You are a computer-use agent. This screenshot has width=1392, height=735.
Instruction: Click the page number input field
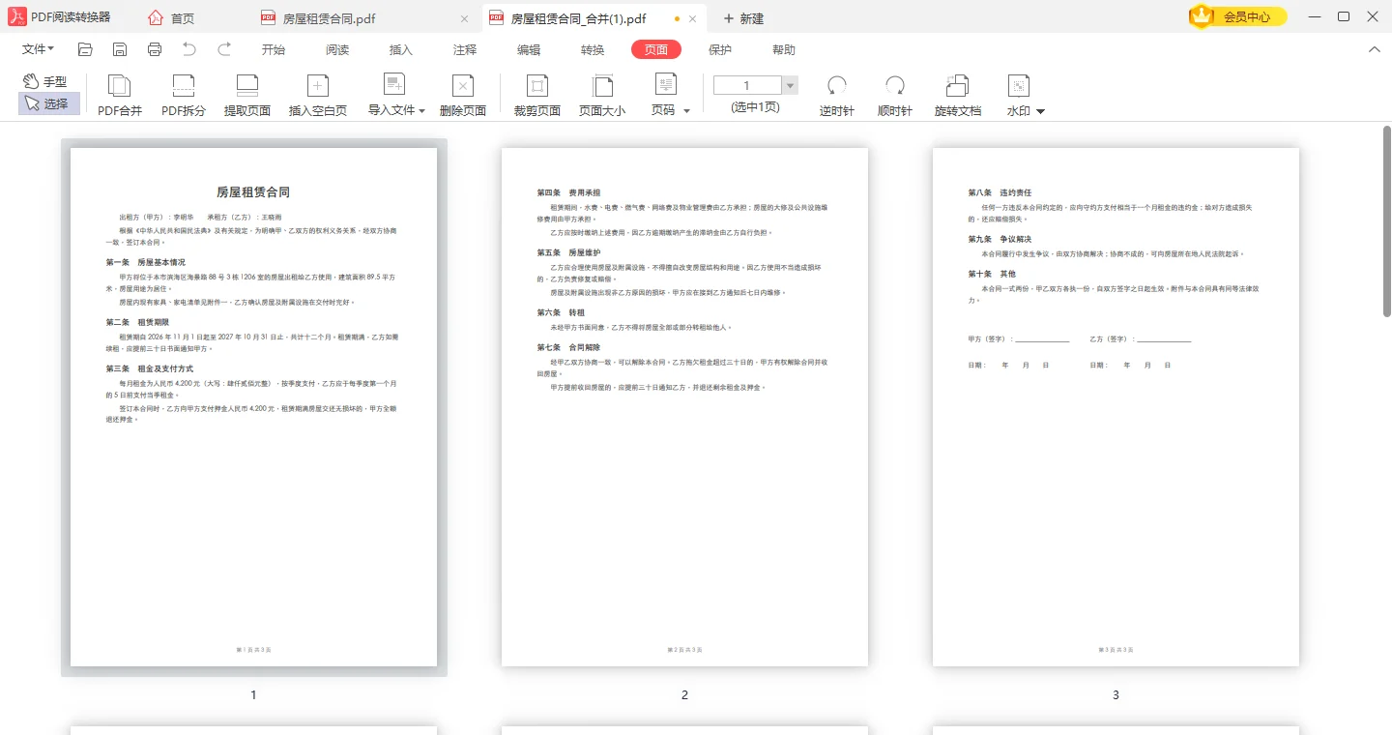[x=747, y=85]
